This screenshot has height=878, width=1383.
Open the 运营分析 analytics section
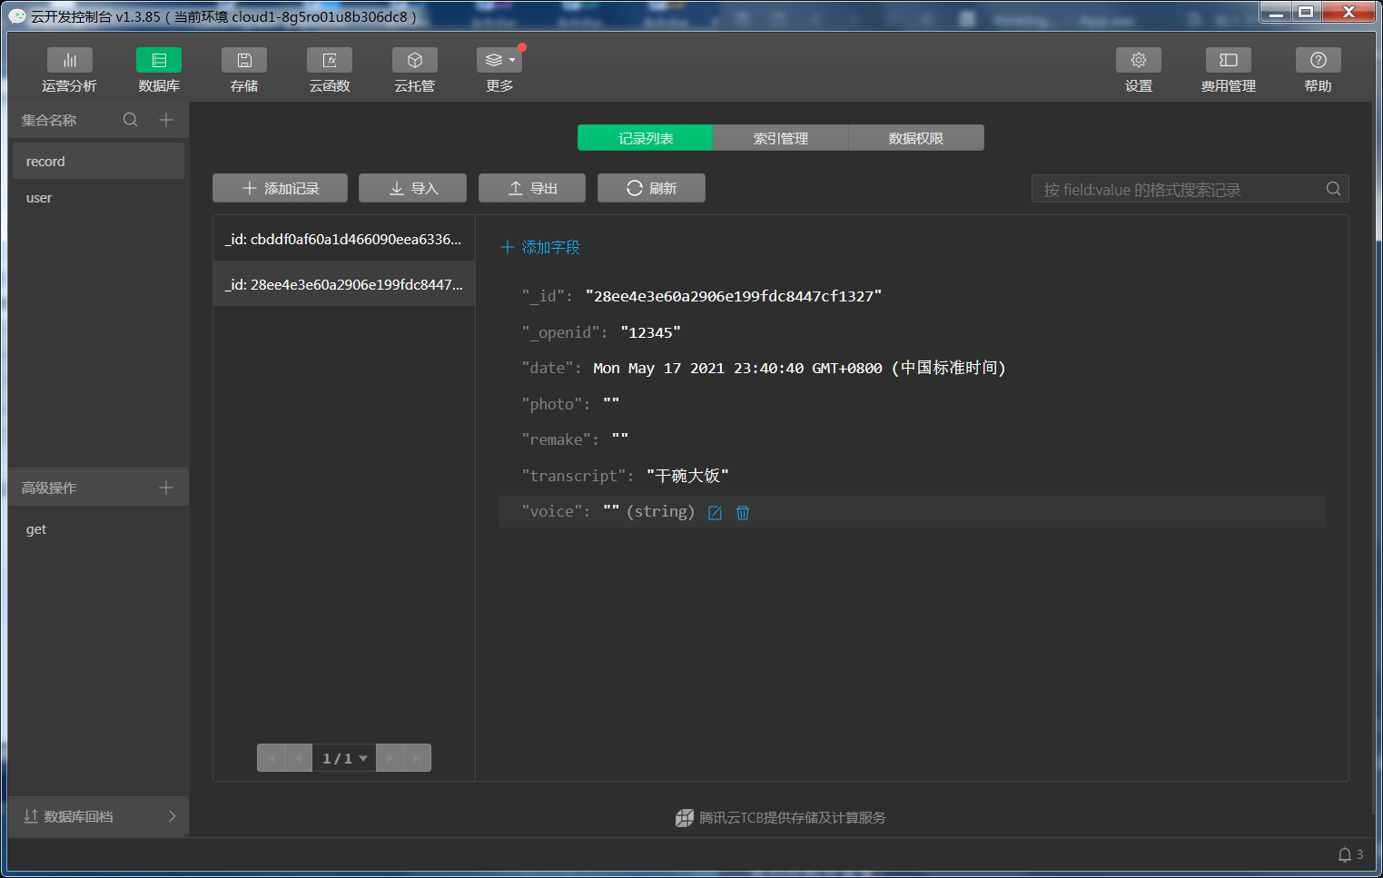[69, 70]
